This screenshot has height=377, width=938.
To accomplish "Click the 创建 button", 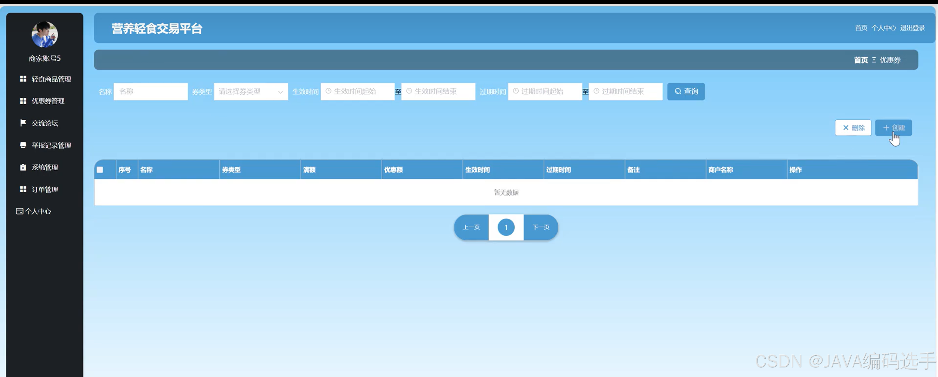I will (x=893, y=128).
